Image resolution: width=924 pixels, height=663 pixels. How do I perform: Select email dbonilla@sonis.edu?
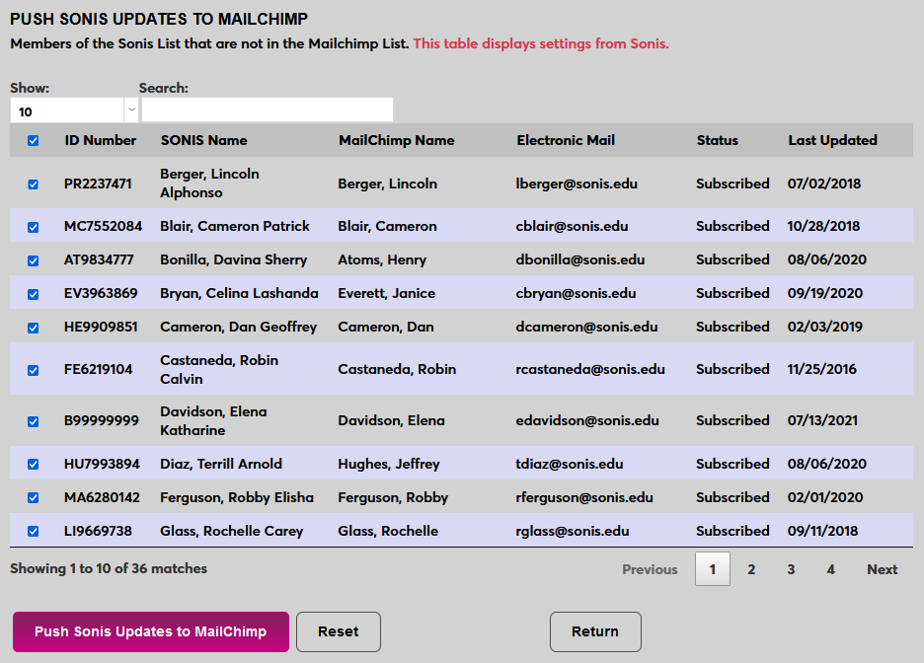tap(579, 259)
